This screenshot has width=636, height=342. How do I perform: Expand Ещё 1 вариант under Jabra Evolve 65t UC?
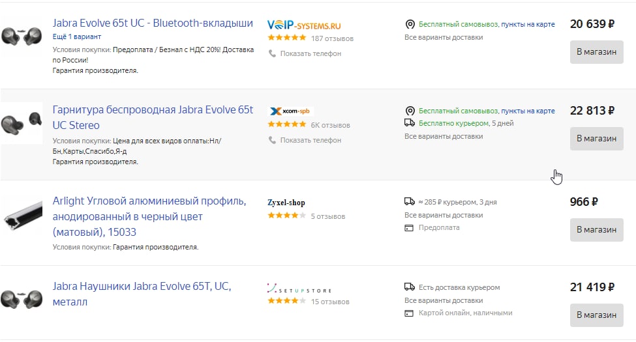click(x=77, y=36)
